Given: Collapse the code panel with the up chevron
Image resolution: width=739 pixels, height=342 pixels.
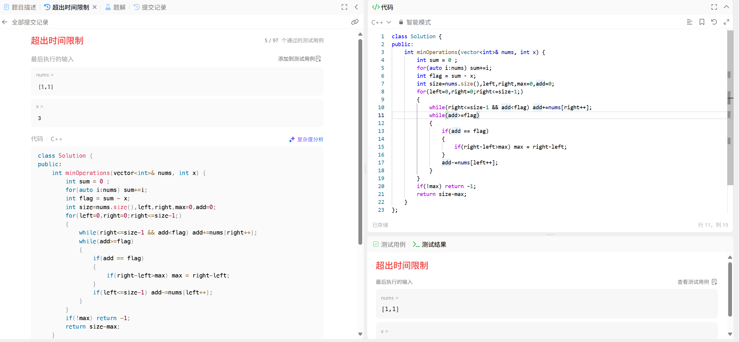Looking at the screenshot, I should click(726, 7).
